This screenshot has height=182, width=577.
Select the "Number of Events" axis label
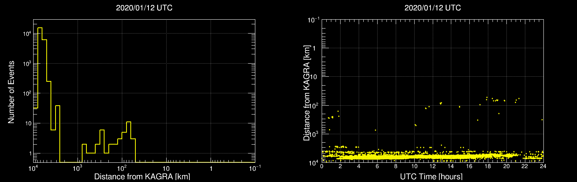click(11, 91)
